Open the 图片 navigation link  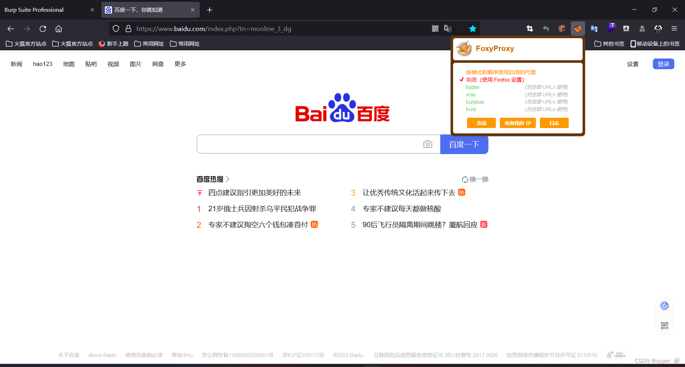pos(136,64)
